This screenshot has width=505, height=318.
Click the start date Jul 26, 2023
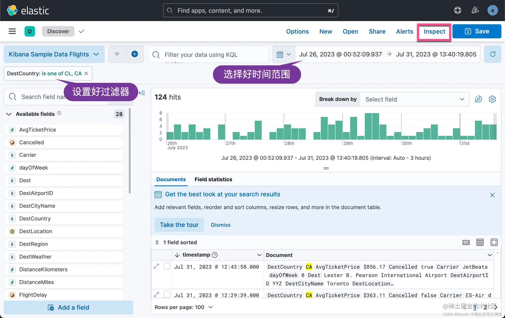coord(340,54)
